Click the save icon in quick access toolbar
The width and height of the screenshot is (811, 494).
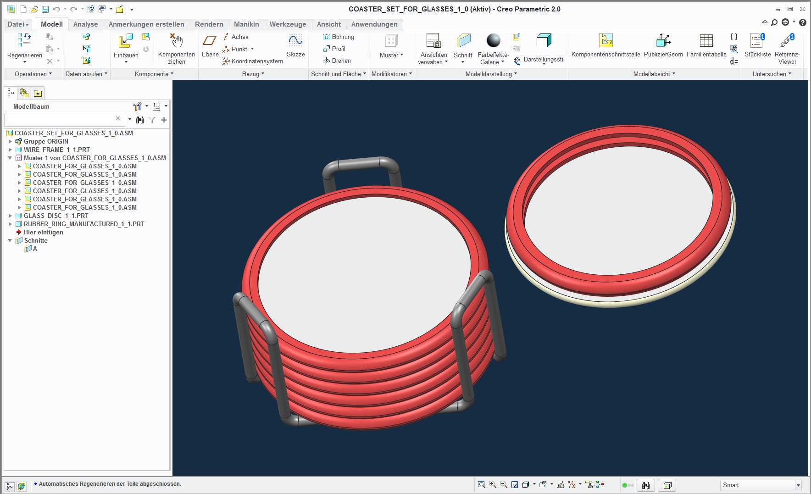coord(45,9)
